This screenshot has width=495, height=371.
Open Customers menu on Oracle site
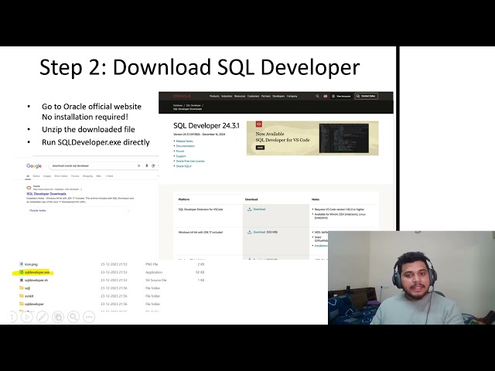[253, 96]
